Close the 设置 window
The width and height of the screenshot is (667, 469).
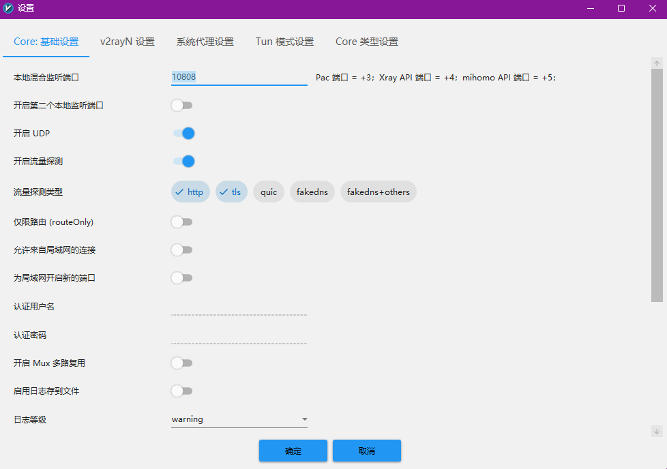653,8
